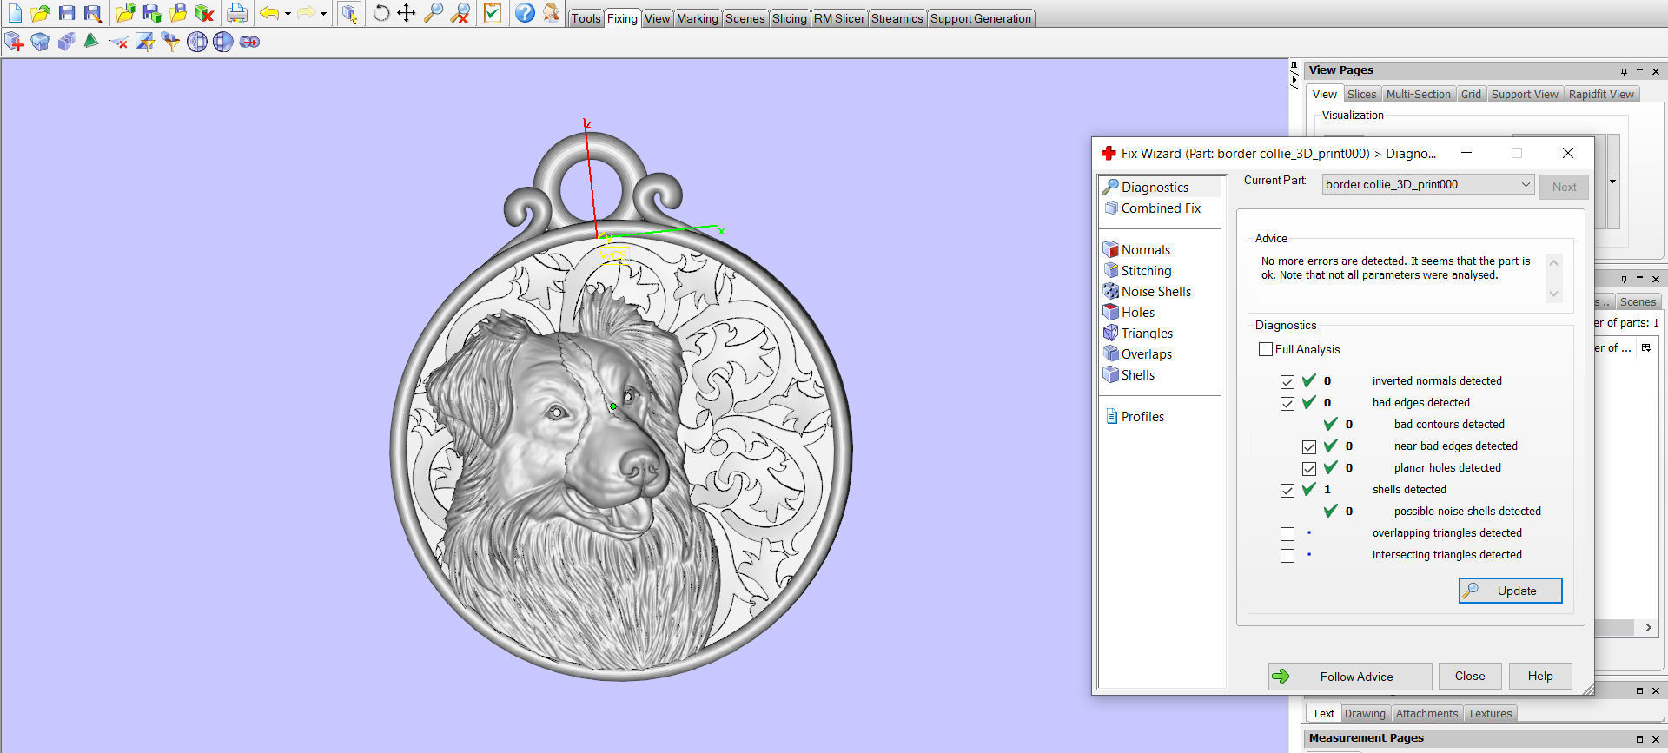Image resolution: width=1668 pixels, height=753 pixels.
Task: Select the Rotate view tool
Action: click(x=381, y=13)
